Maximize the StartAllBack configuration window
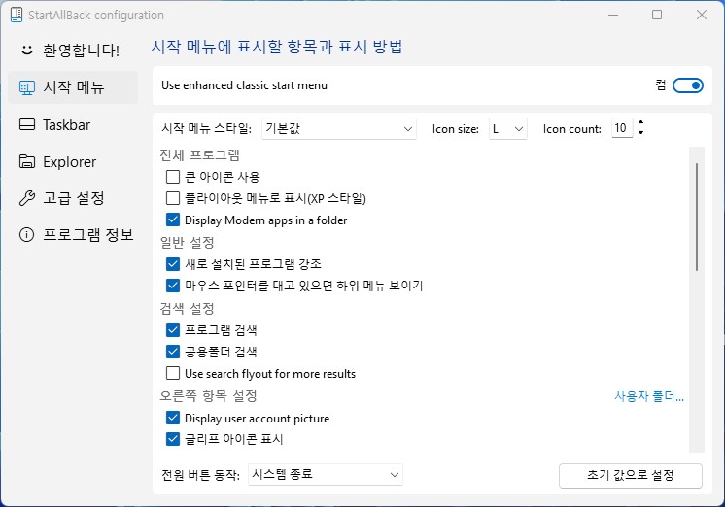This screenshot has width=725, height=507. [657, 15]
